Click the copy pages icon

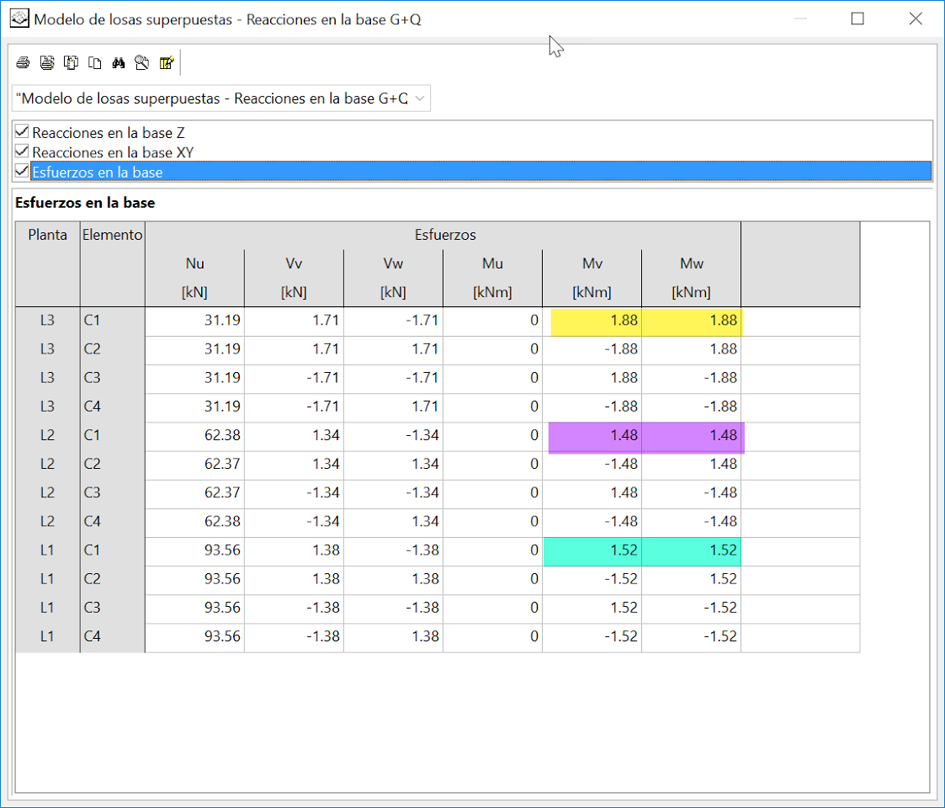94,63
